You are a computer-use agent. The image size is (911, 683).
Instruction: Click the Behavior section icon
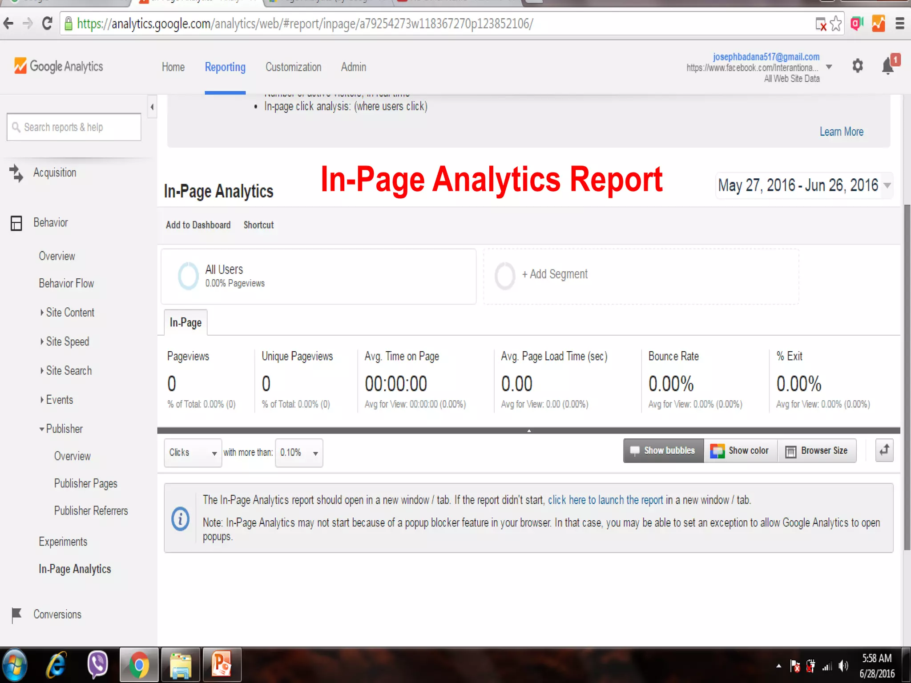coord(16,223)
